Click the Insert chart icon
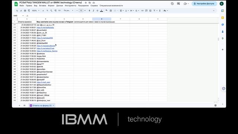This screenshot has height=134, width=238. click(150, 11)
